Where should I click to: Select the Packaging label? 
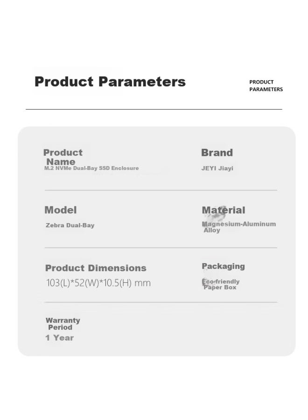pyautogui.click(x=223, y=266)
